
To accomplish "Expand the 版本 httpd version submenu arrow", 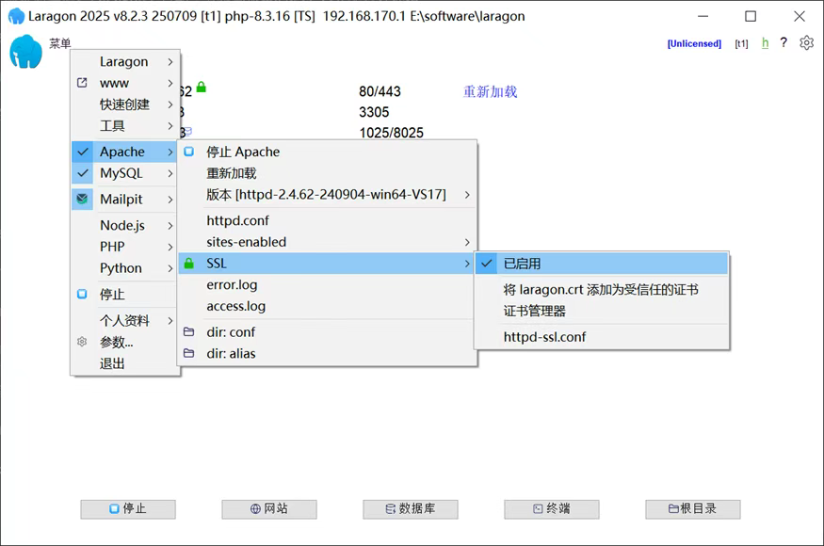I will pos(467,195).
